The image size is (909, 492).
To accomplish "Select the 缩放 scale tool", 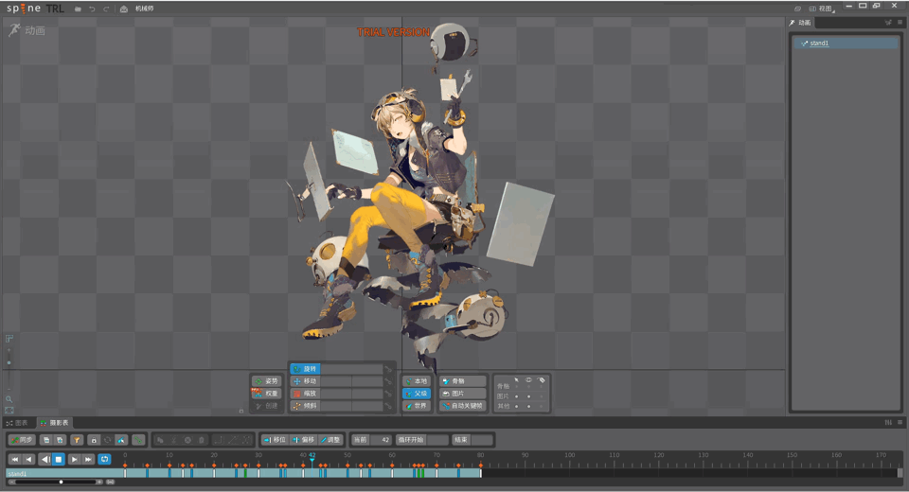I will coord(305,394).
